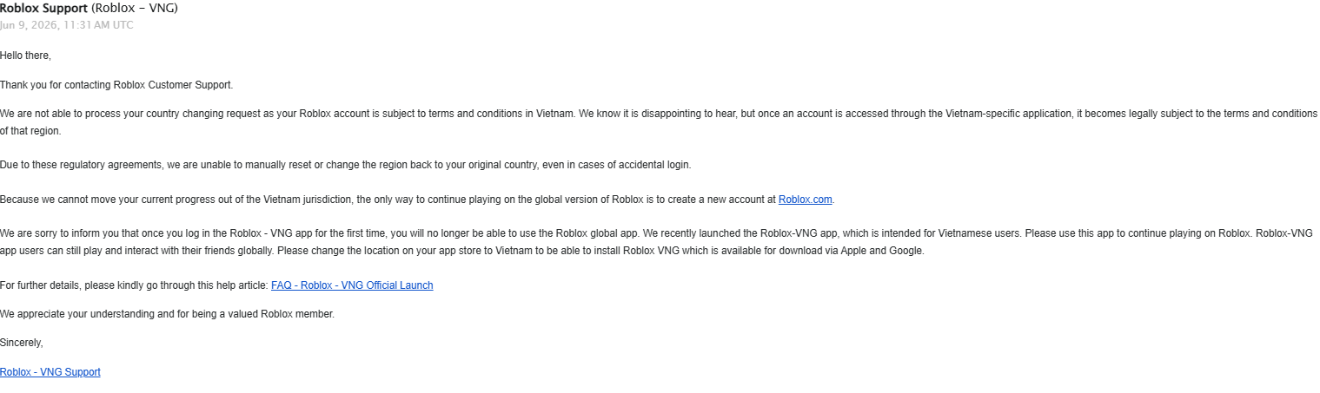Open FAQ - Roblox - VNG Official Launch article
Screen dimensions: 1320x393
[x=352, y=285]
